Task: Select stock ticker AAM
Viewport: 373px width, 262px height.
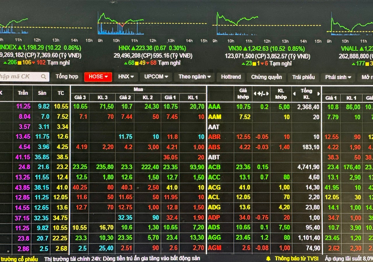Action: [x=214, y=117]
